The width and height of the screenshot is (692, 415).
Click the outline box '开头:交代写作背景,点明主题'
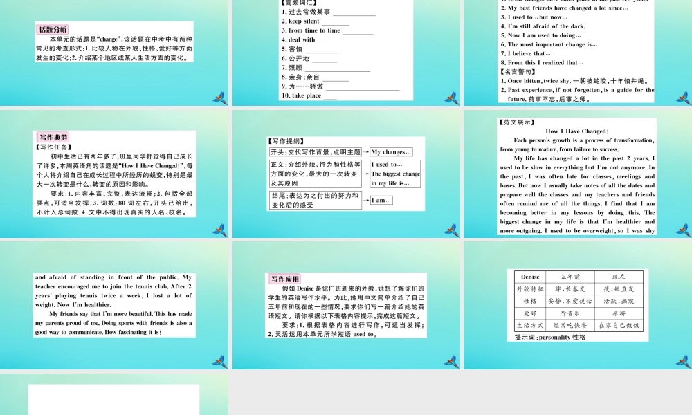315,152
